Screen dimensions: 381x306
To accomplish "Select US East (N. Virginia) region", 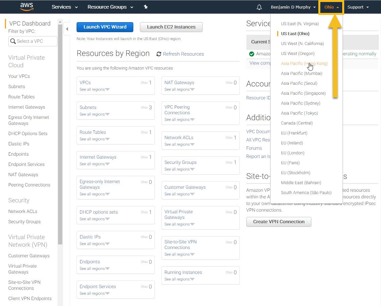I will [x=300, y=24].
